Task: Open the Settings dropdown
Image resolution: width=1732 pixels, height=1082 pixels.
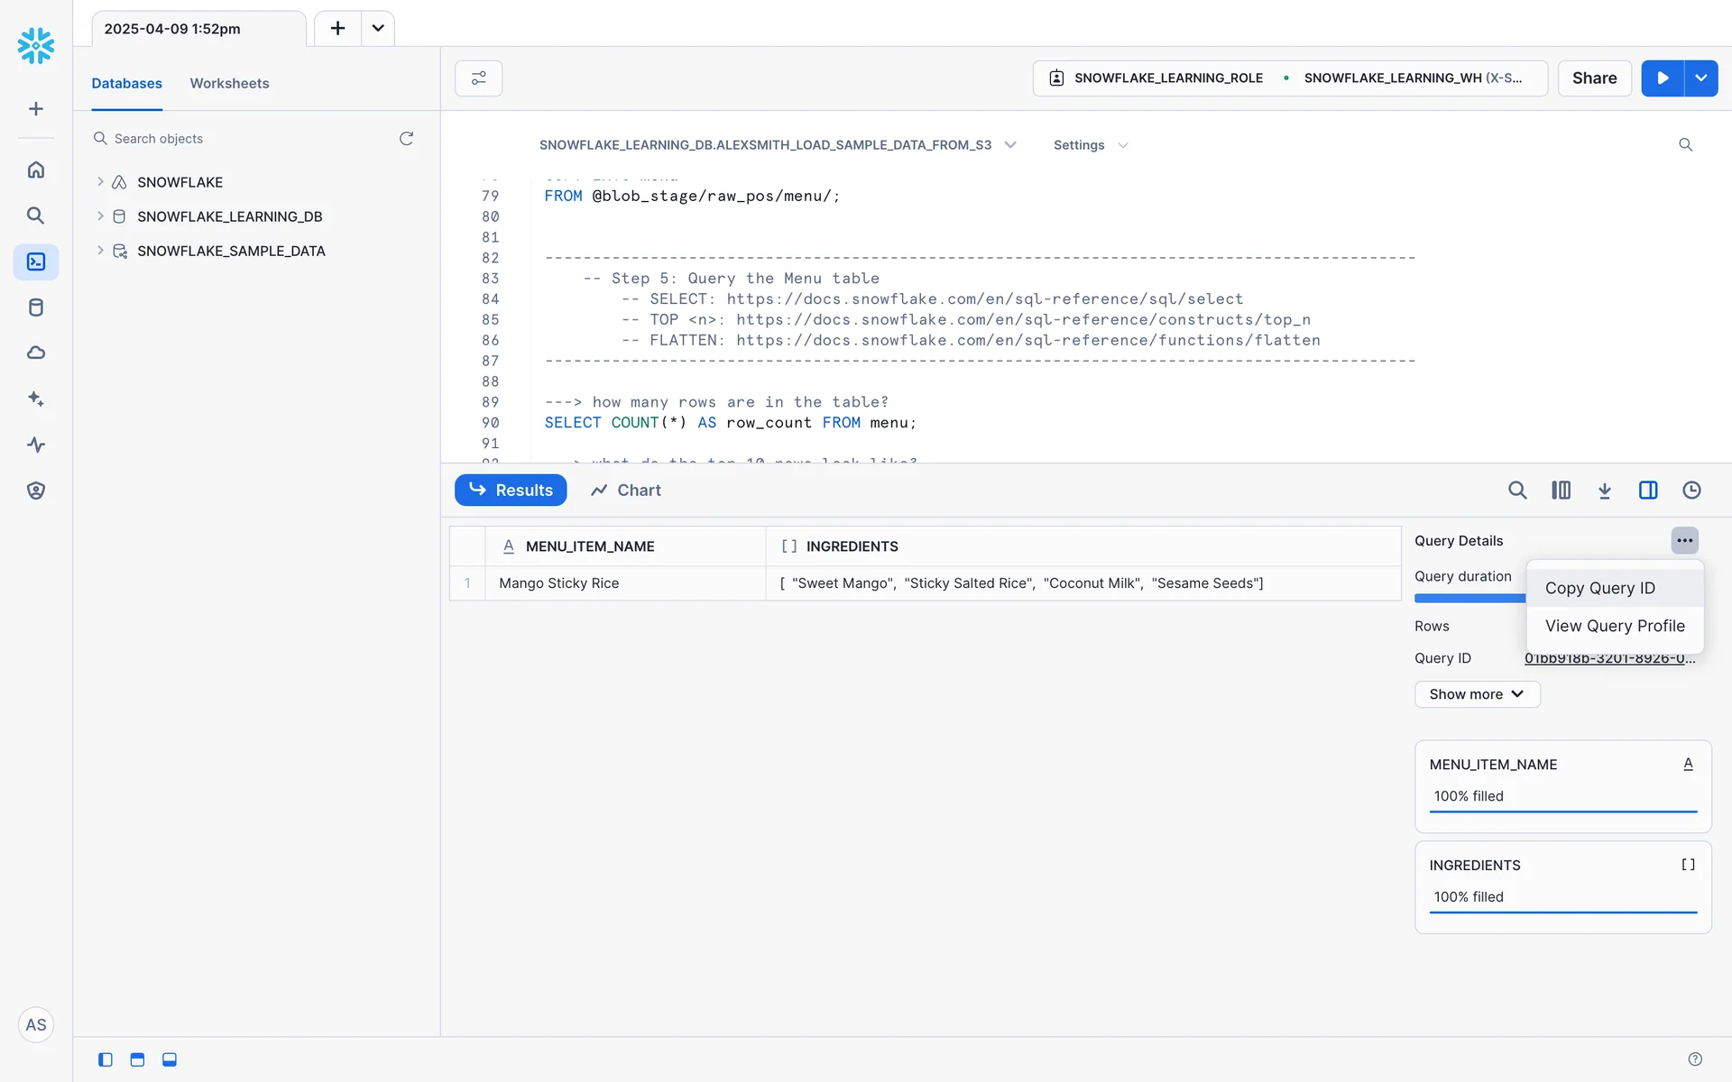Action: (x=1090, y=145)
